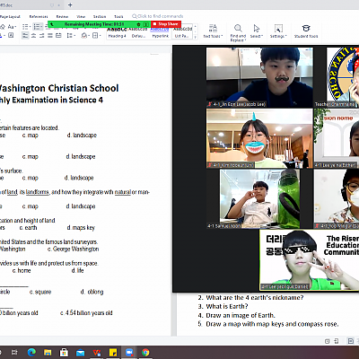Click the character border icon
Viewport: 359px width, 359px height.
(11, 36)
